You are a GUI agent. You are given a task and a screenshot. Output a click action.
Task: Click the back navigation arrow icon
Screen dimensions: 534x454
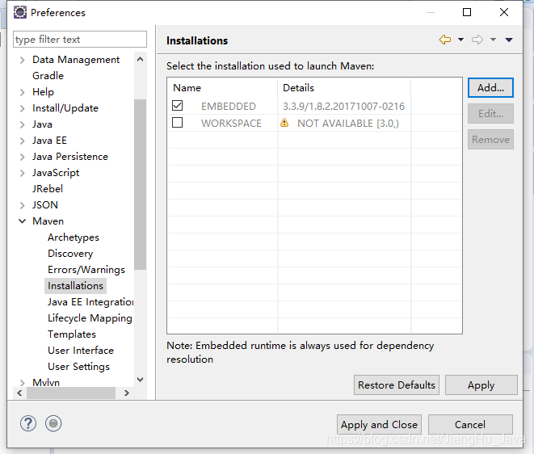[445, 40]
